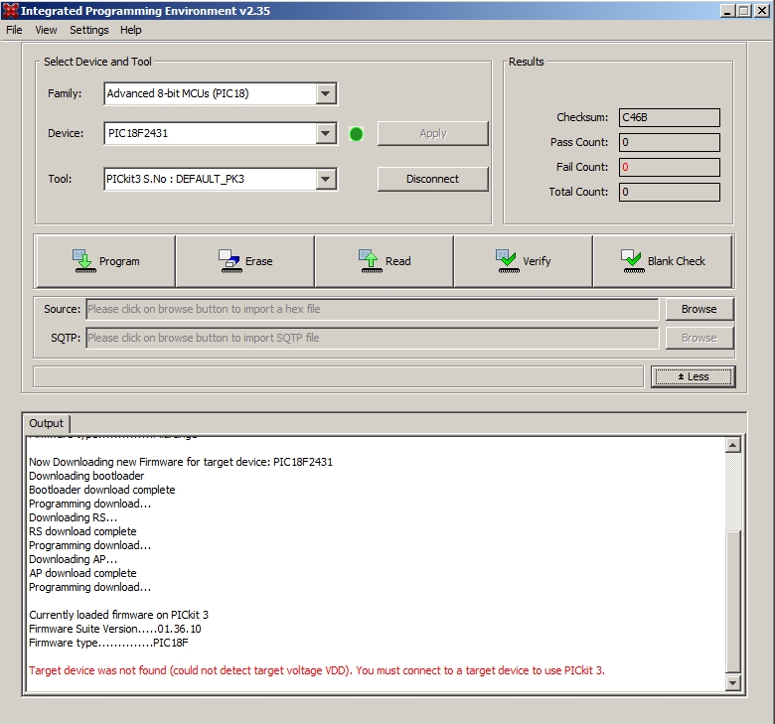Click the Source hex file path field
The image size is (775, 724).
tap(373, 310)
